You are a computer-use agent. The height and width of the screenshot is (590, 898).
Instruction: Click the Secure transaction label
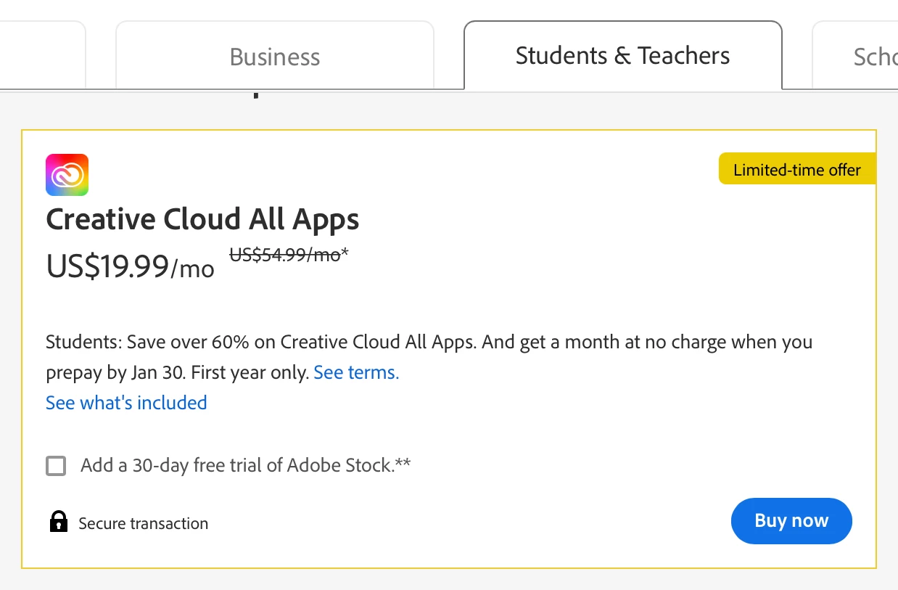coord(143,523)
